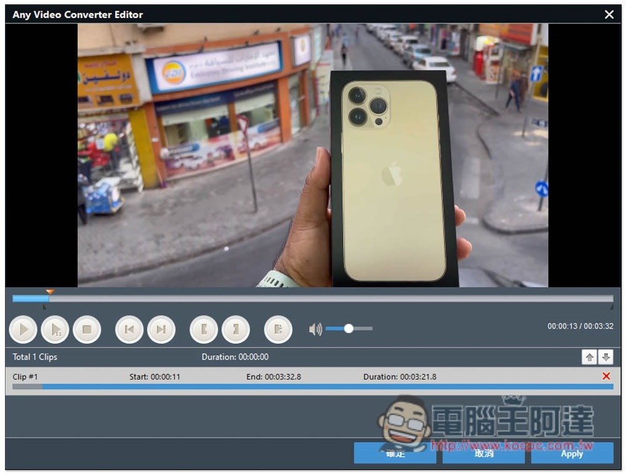Move clip up in list

[x=589, y=357]
